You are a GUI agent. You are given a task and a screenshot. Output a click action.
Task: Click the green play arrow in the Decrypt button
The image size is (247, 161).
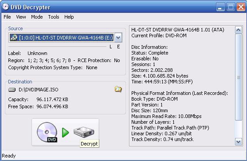click(x=65, y=133)
